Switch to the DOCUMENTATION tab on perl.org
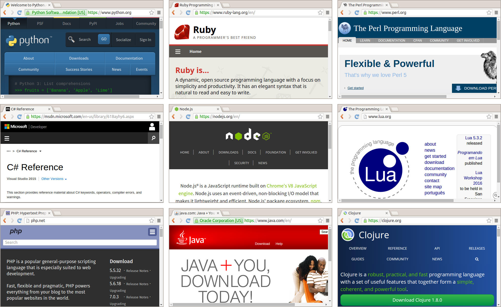The height and width of the screenshot is (307, 501). click(391, 40)
